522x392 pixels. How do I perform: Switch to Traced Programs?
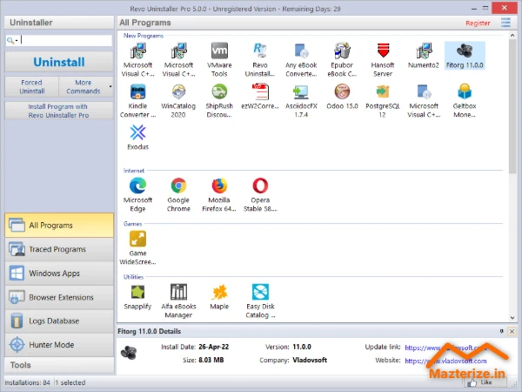59,249
